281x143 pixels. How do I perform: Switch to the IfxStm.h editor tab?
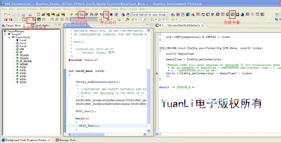pyautogui.click(x=179, y=25)
